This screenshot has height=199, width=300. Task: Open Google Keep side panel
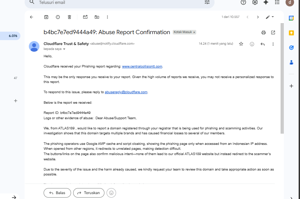coord(291,33)
